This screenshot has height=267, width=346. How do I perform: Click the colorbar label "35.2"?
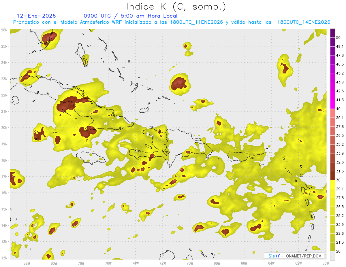pyautogui.click(x=340, y=144)
